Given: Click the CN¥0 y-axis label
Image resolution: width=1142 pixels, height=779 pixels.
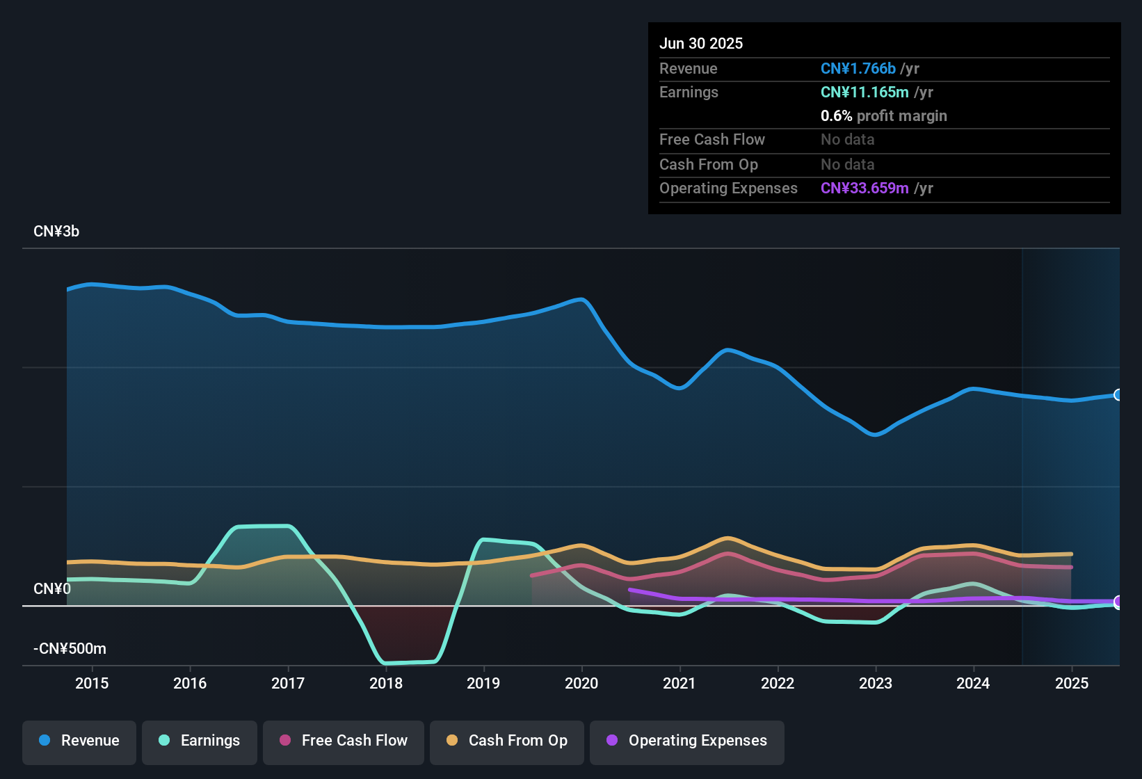Looking at the screenshot, I should 52,589.
